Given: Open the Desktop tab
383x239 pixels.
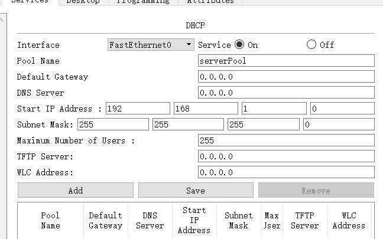Looking at the screenshot, I should coord(83,2).
